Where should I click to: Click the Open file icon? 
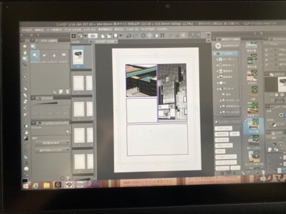point(109,36)
